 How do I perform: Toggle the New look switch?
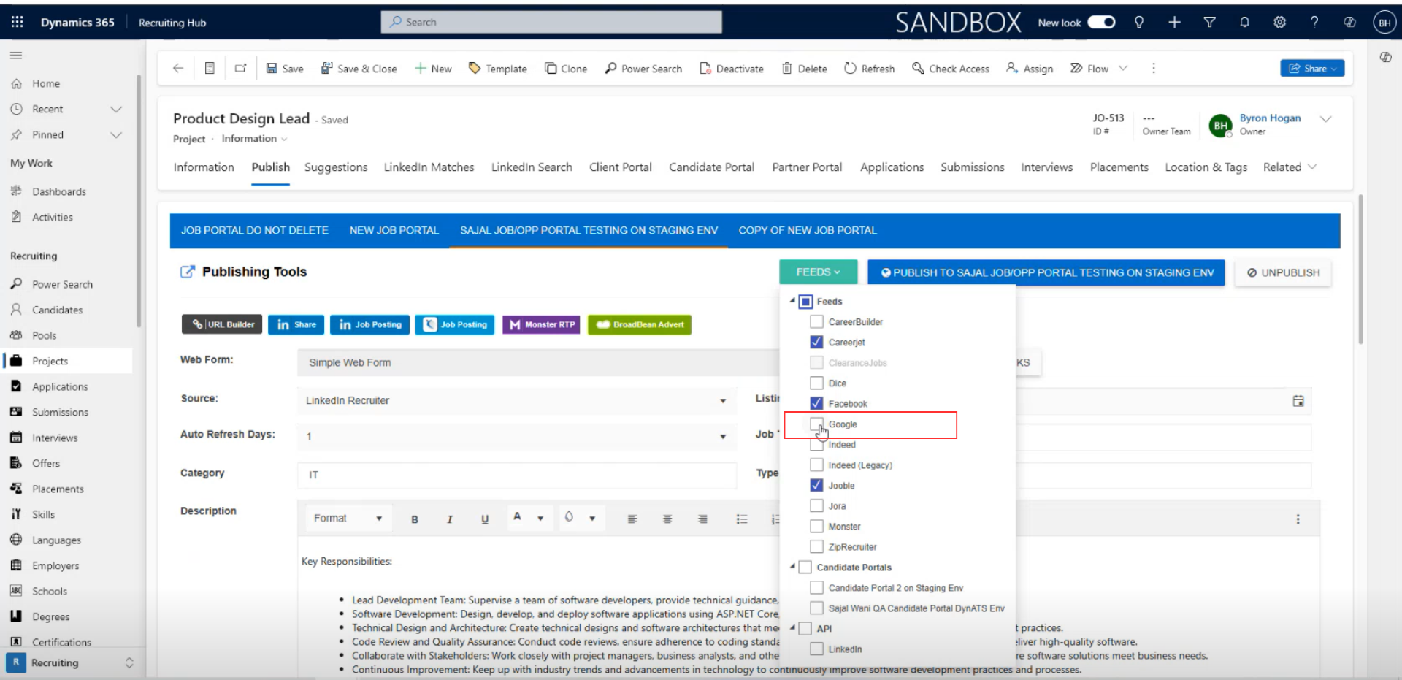[x=1101, y=23]
